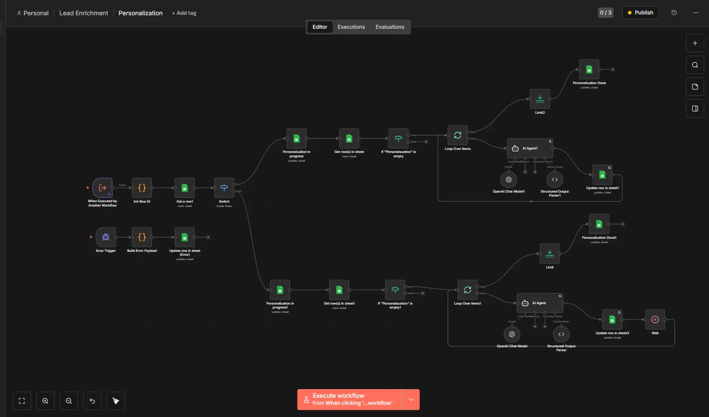Click the Add tag link
Image resolution: width=709 pixels, height=417 pixels.
pos(184,13)
